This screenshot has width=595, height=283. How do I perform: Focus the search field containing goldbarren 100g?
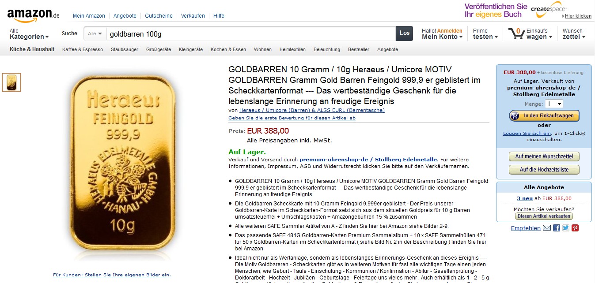pyautogui.click(x=251, y=34)
